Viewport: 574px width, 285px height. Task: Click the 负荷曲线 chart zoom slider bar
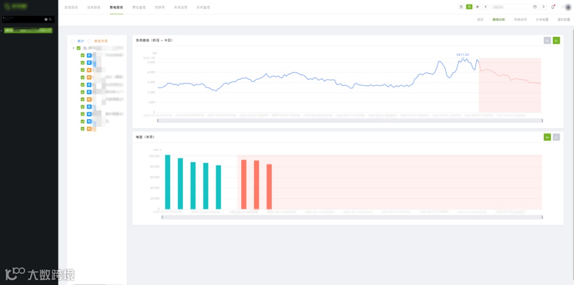(350, 121)
